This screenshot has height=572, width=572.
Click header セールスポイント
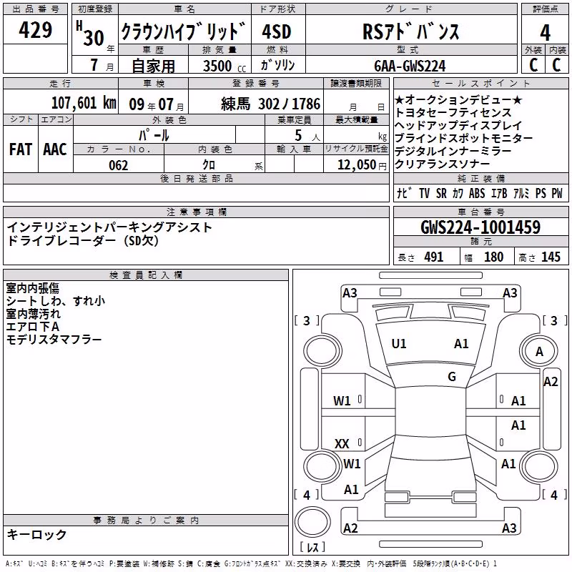pos(480,84)
